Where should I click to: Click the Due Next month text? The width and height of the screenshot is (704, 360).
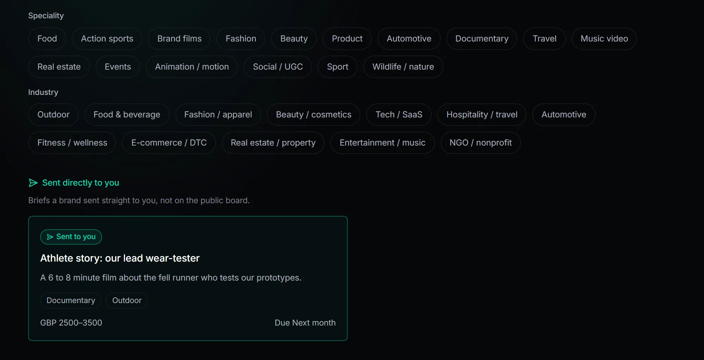click(305, 323)
